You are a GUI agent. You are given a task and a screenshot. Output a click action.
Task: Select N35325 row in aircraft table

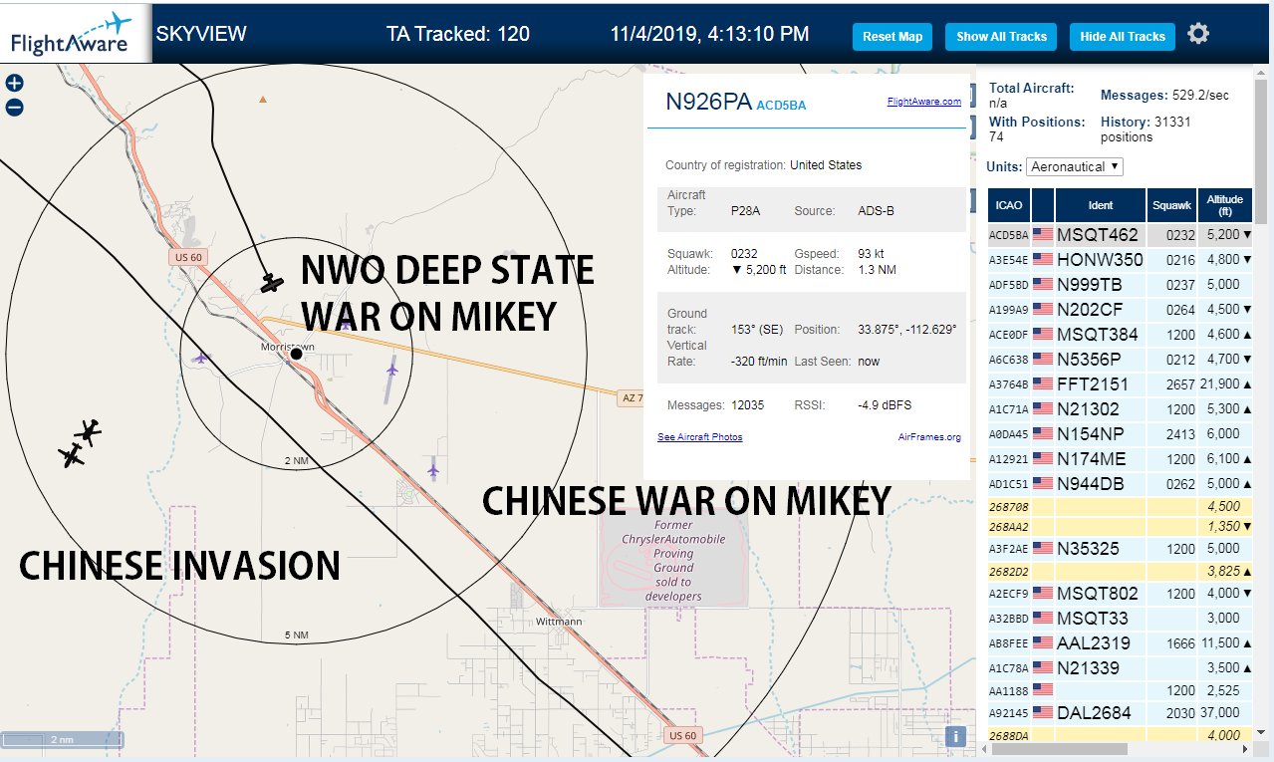pyautogui.click(x=1121, y=549)
